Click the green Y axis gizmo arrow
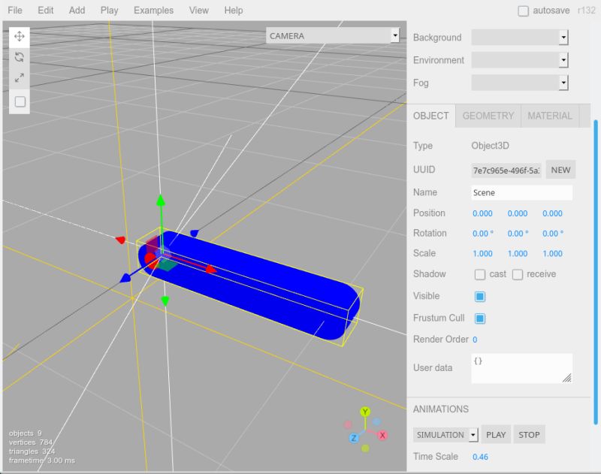 (161, 201)
